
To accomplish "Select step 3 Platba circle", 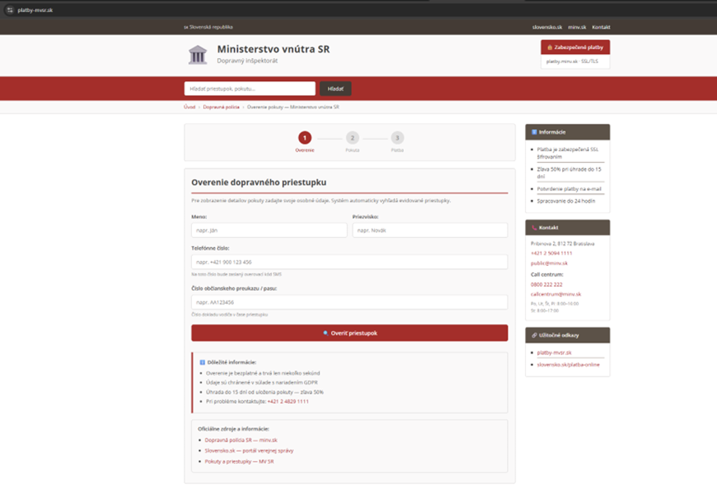I will [x=397, y=138].
